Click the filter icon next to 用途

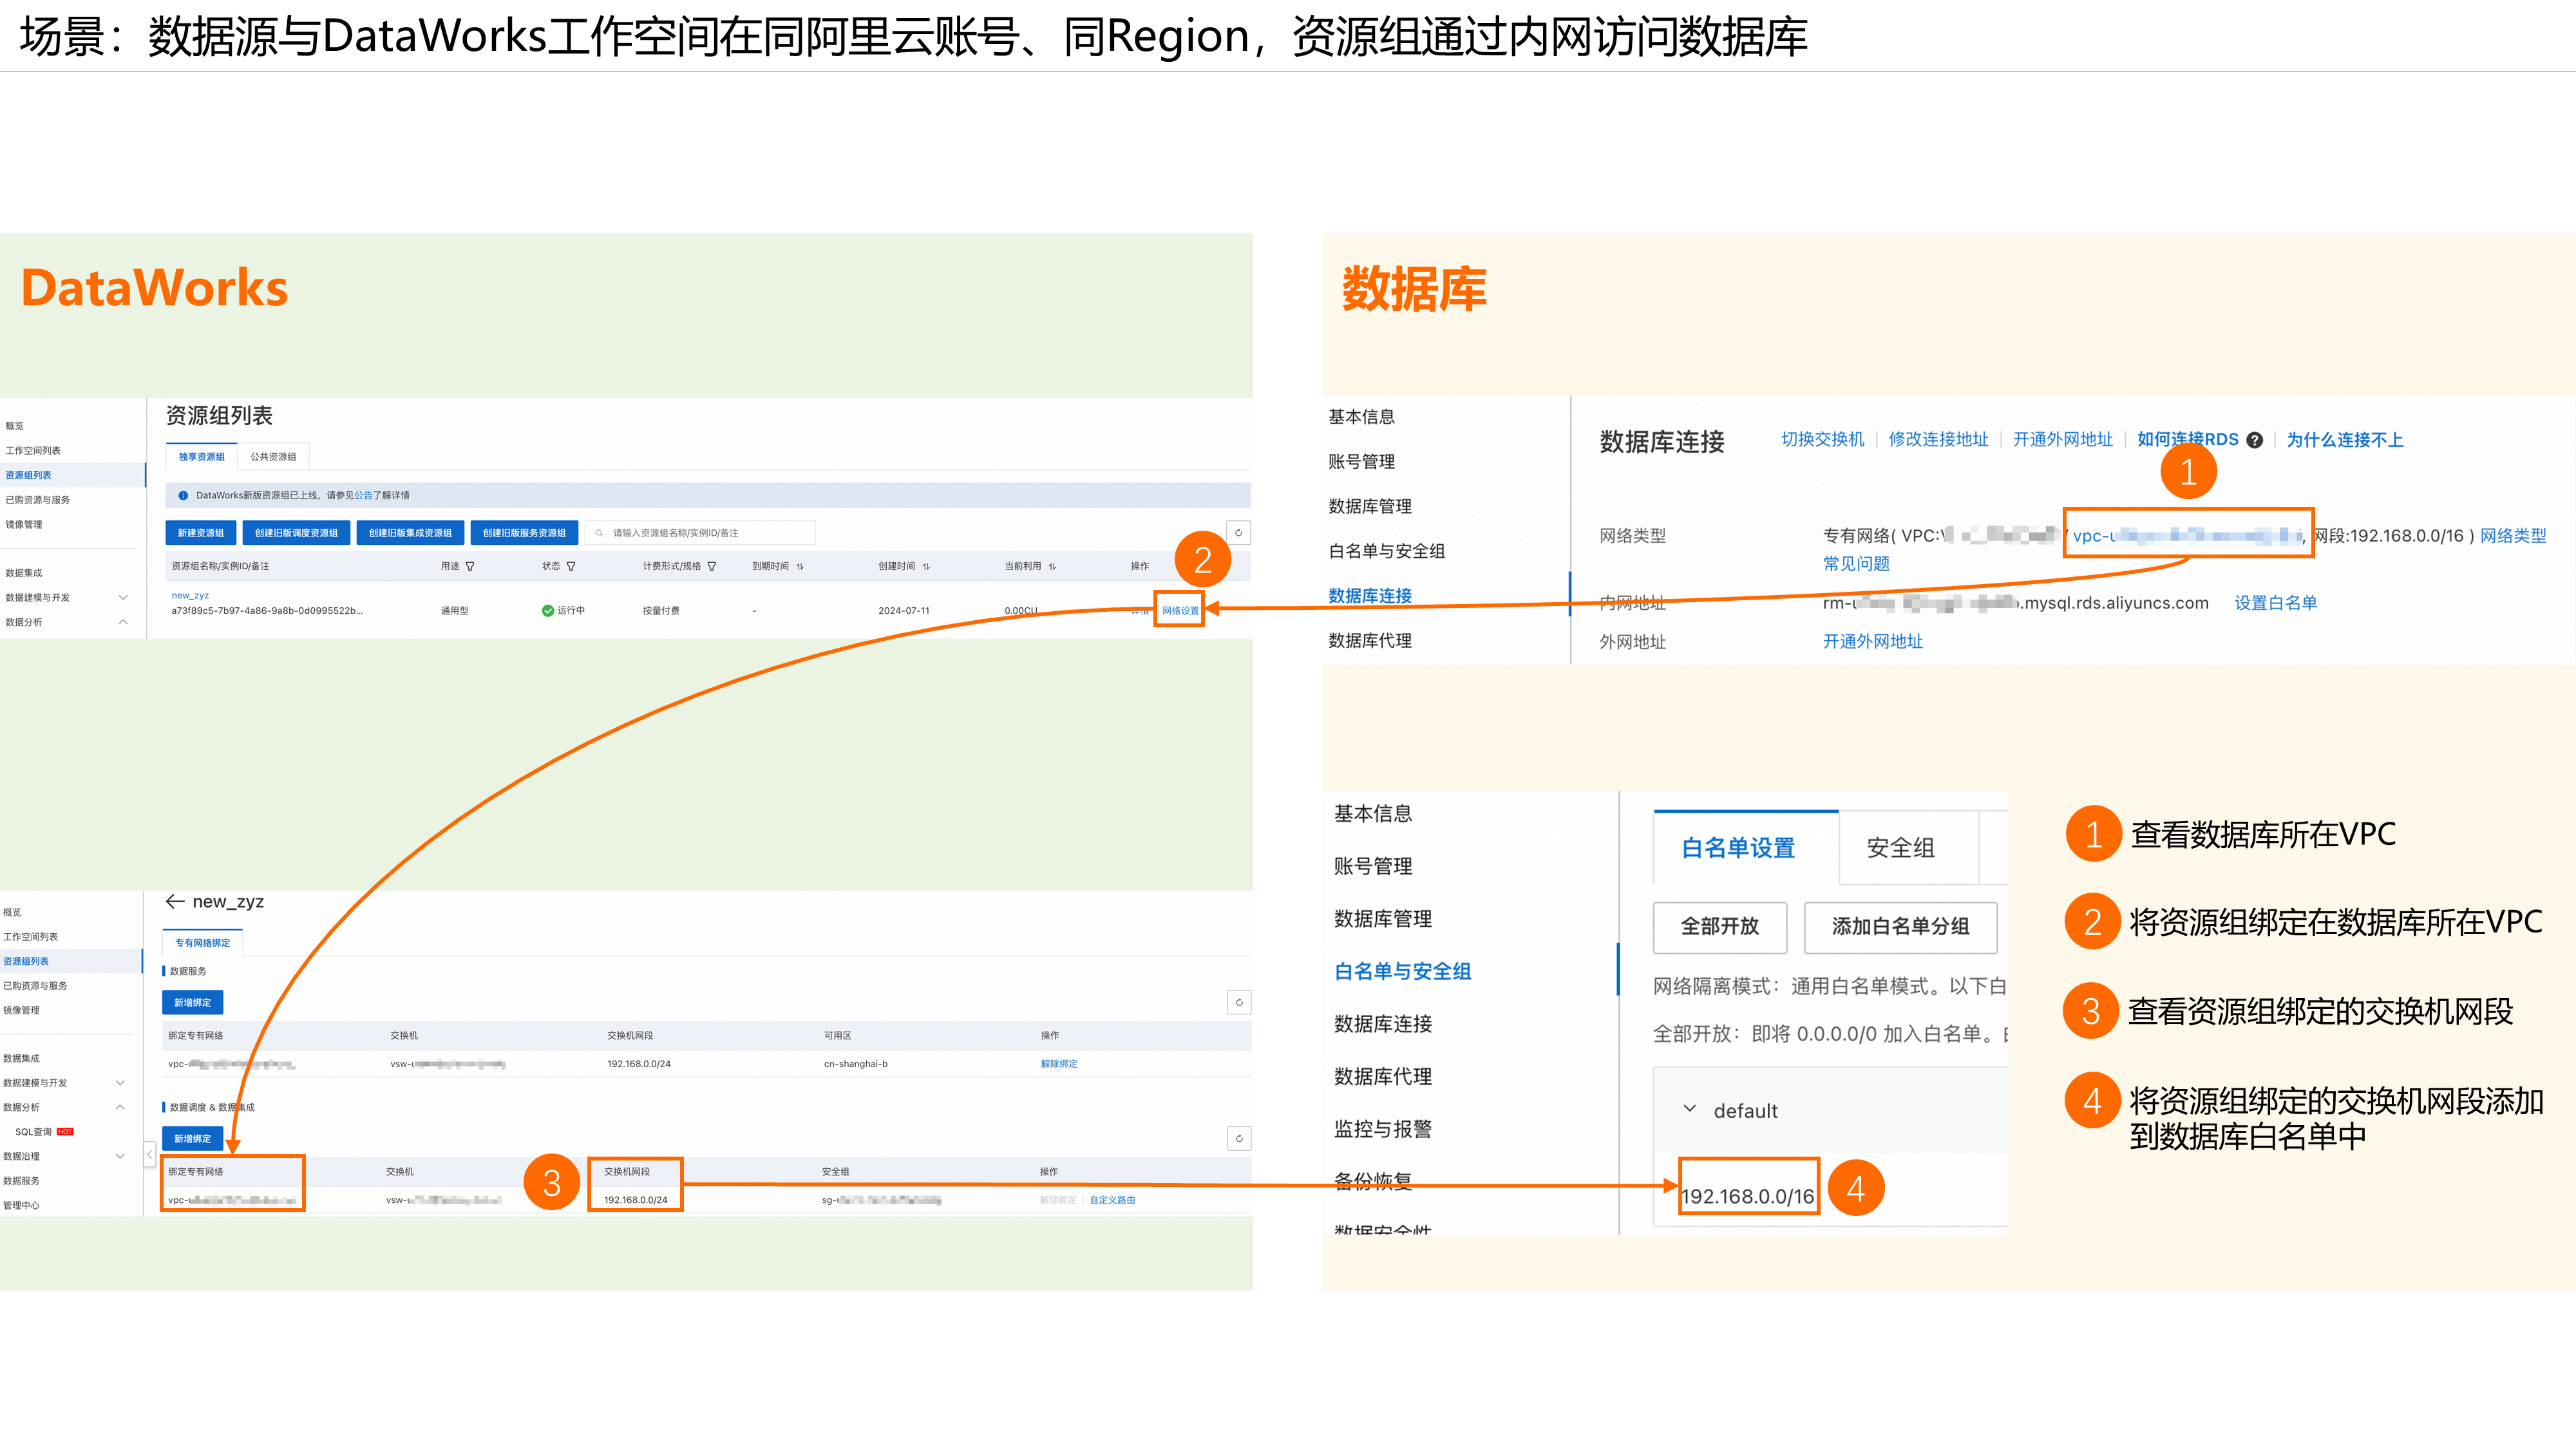[470, 566]
